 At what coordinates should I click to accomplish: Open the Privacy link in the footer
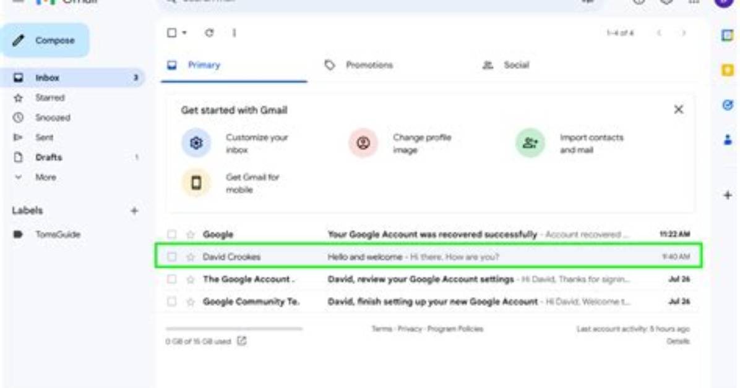click(x=410, y=329)
